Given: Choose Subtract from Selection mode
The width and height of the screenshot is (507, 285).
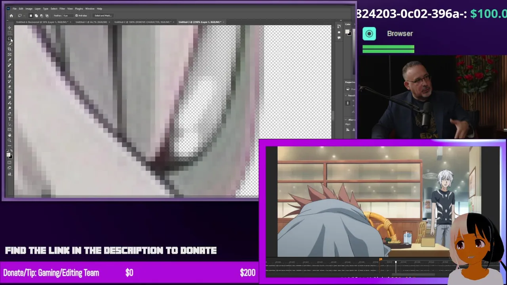Looking at the screenshot, I should click(42, 15).
